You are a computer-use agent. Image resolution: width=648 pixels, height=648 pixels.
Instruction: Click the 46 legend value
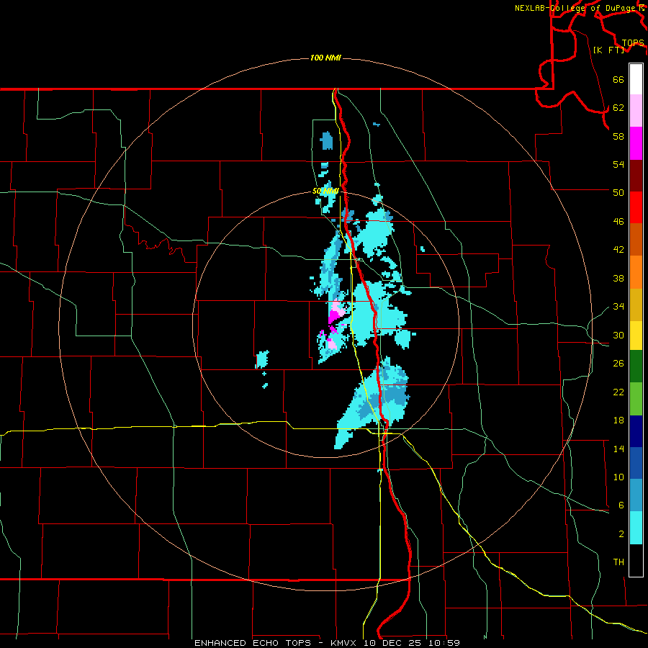pos(618,222)
